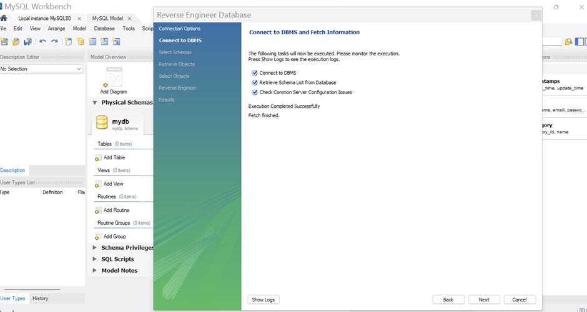Go to the Workbench home screen icon
587x312 pixels.
[x=4, y=18]
